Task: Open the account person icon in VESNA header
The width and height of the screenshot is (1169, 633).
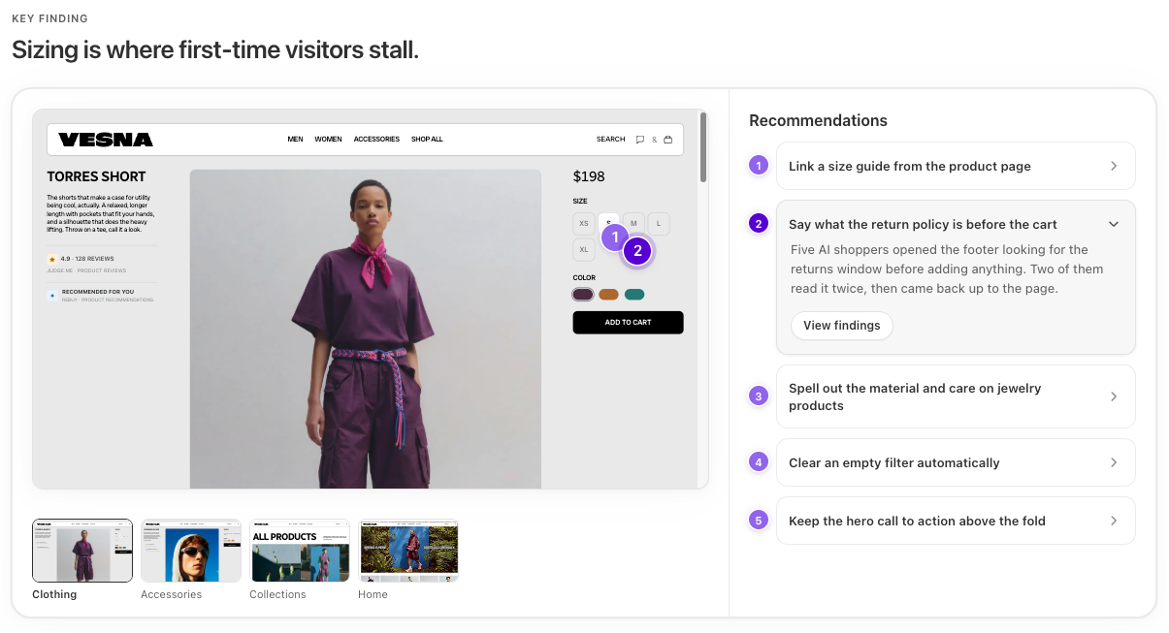Action: point(654,140)
